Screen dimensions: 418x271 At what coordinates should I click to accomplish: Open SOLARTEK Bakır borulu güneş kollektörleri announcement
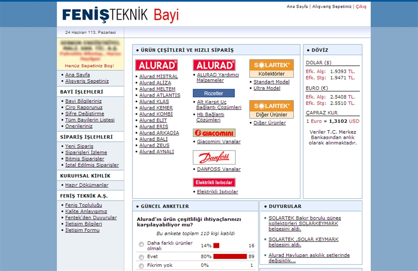[305, 223]
